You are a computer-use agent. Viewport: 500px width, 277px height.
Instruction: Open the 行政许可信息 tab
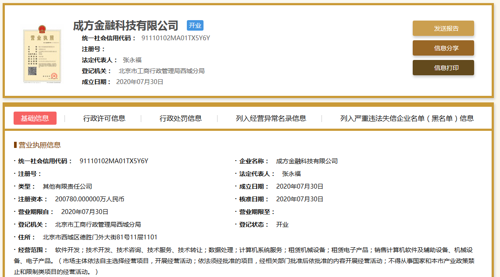tap(104, 118)
